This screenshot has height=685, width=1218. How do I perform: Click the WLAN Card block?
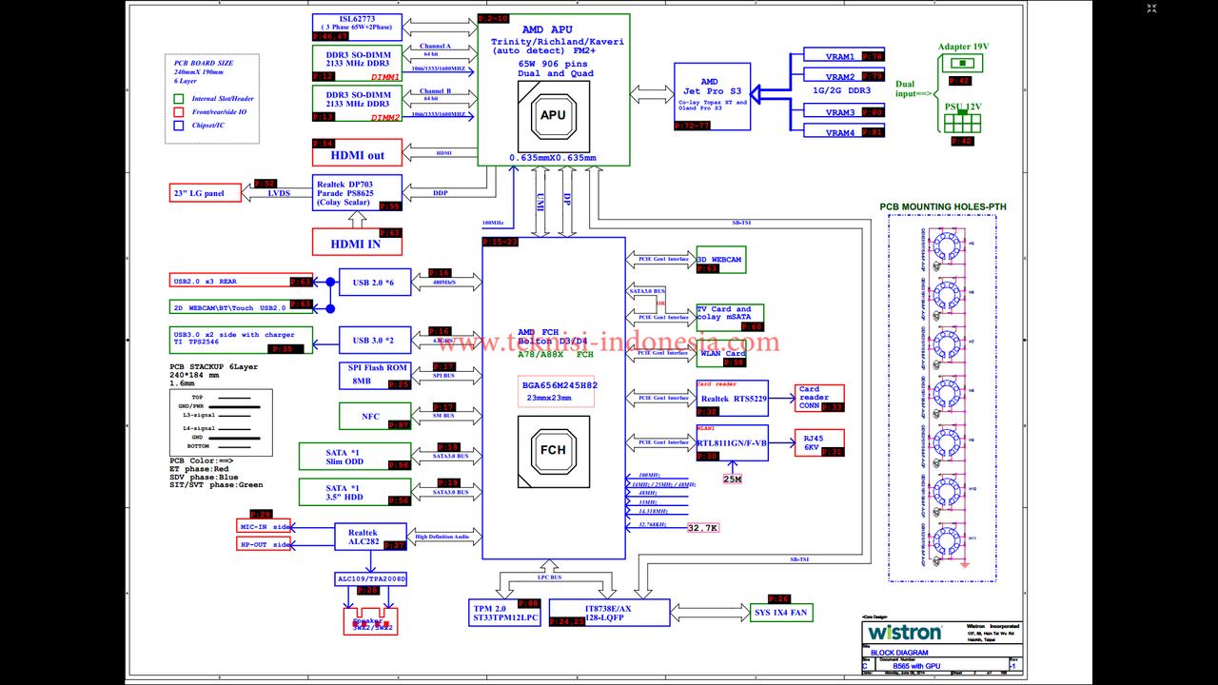pyautogui.click(x=721, y=354)
